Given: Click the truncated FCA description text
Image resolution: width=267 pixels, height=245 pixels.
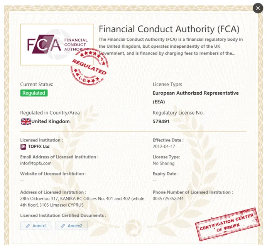Looking at the screenshot, I should [171, 47].
